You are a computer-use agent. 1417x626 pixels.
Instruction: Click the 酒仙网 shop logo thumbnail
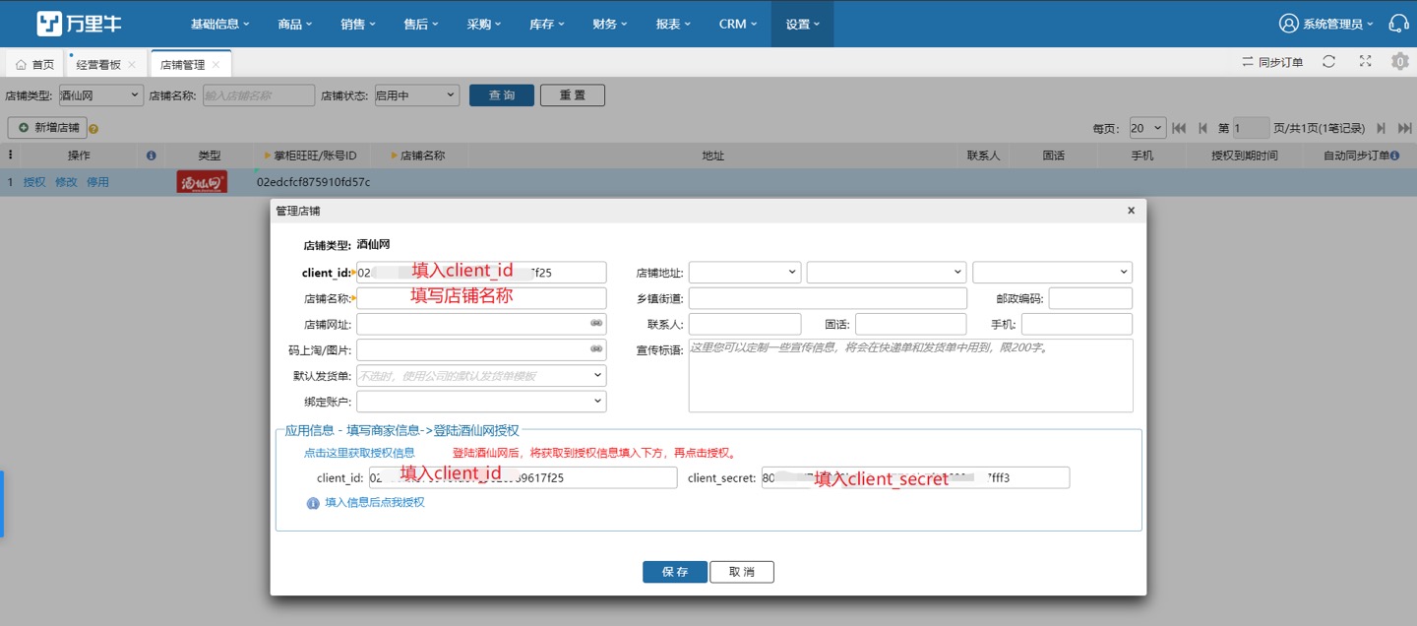click(x=202, y=182)
